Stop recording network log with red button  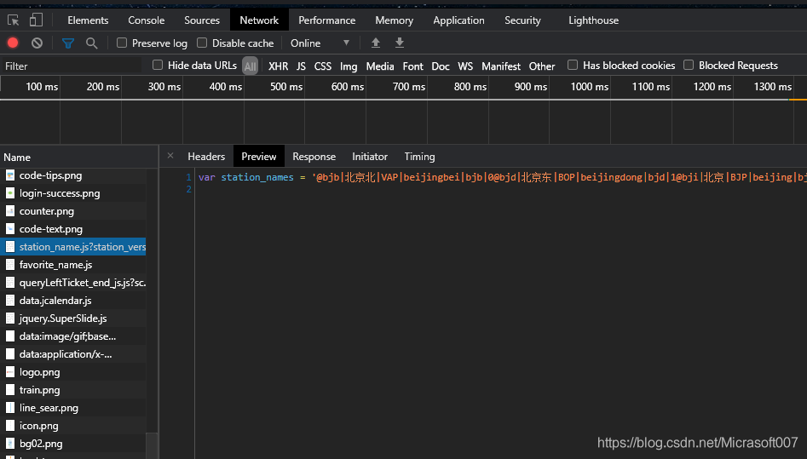pos(13,43)
